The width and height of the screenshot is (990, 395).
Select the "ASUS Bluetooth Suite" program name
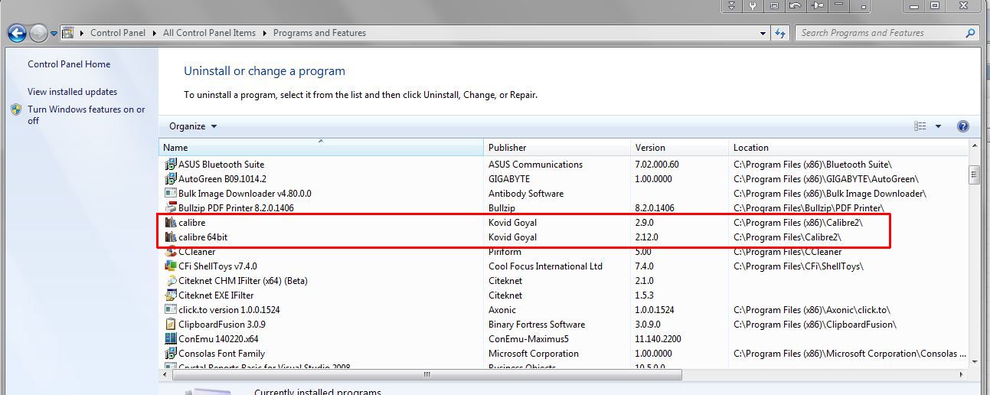click(221, 165)
